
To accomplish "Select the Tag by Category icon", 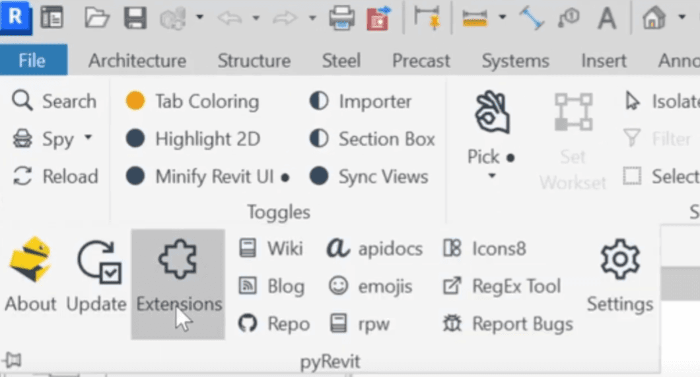I will click(x=569, y=18).
